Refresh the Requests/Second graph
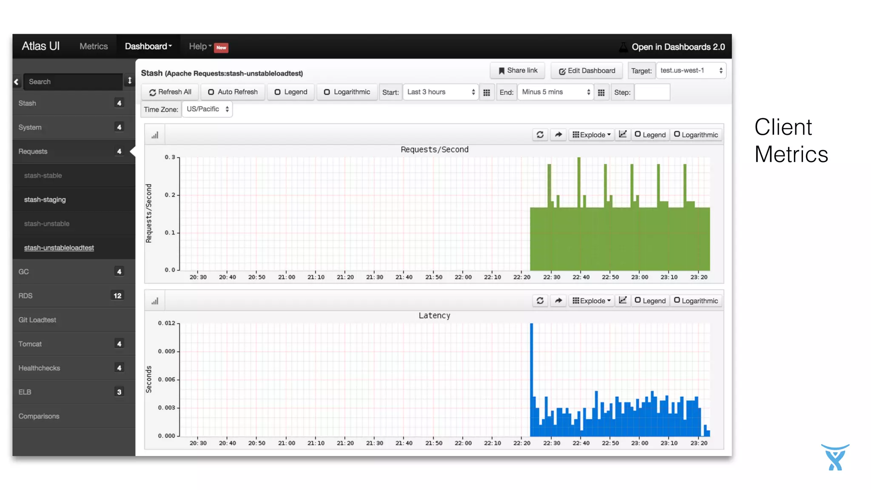The image size is (871, 490). pos(540,135)
